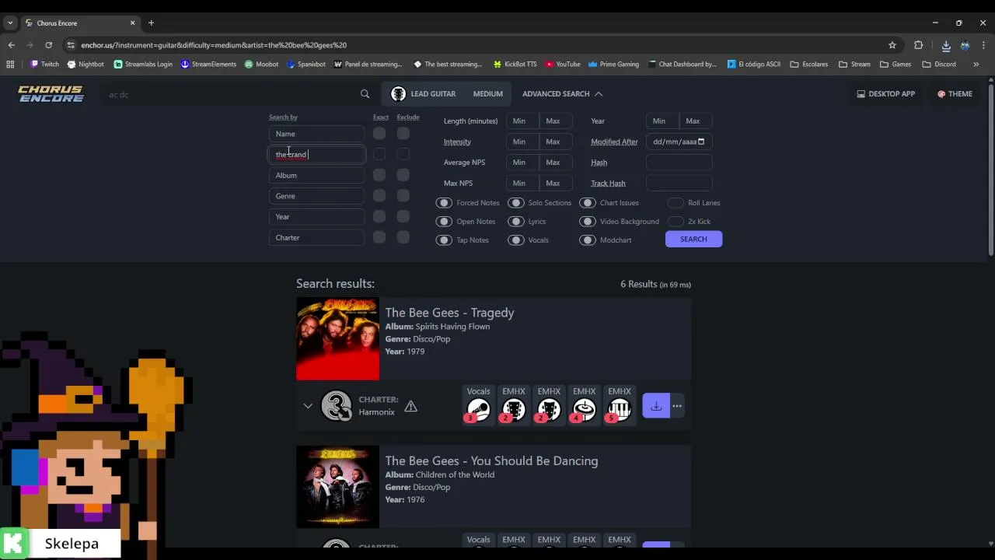Click the Hash input field
995x560 pixels.
(x=679, y=163)
